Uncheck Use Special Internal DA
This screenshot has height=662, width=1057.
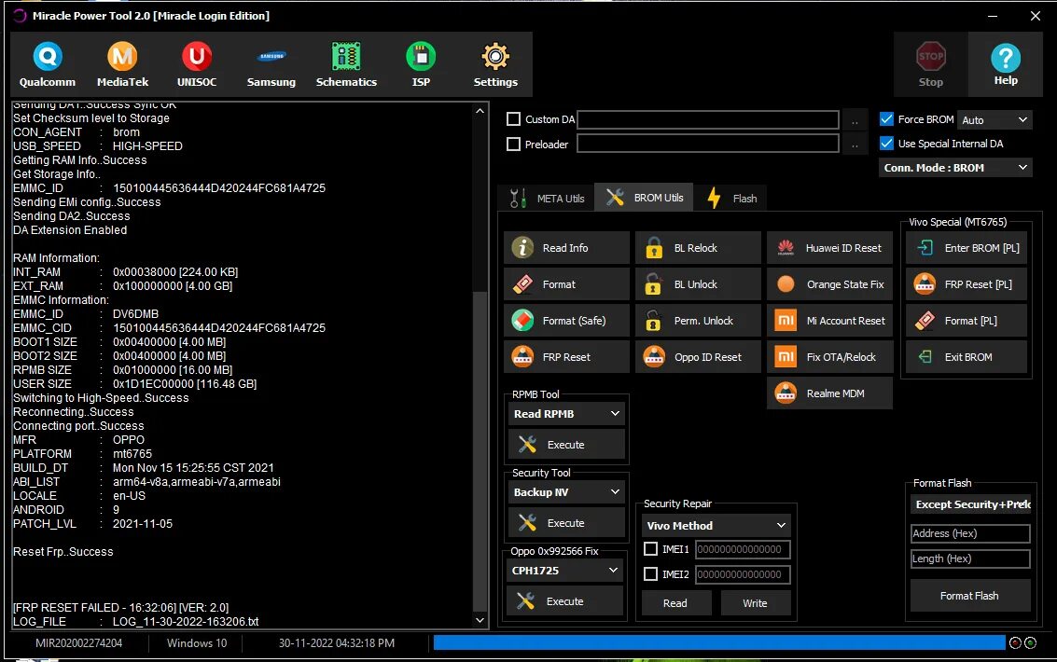click(x=886, y=144)
